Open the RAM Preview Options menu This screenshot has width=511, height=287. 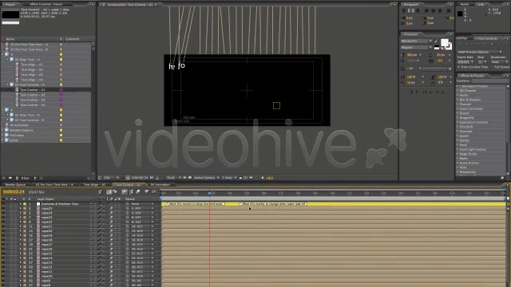point(480,52)
